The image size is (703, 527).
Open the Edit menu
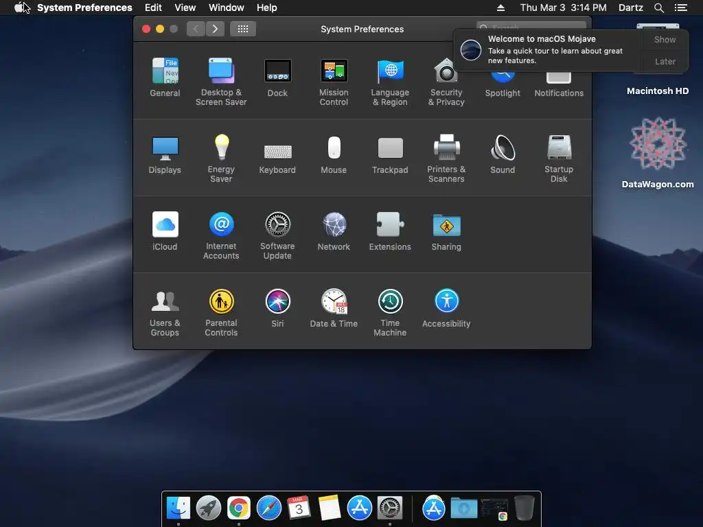pos(153,8)
